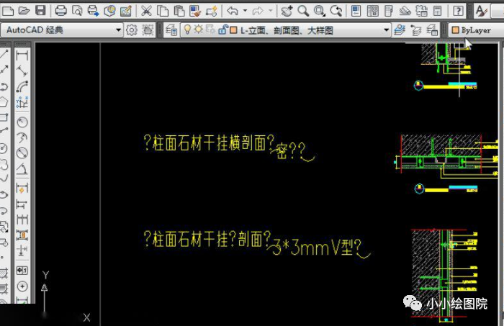This screenshot has height=326, width=504.
Task: Select the Continue dimension tool
Action: point(22,219)
